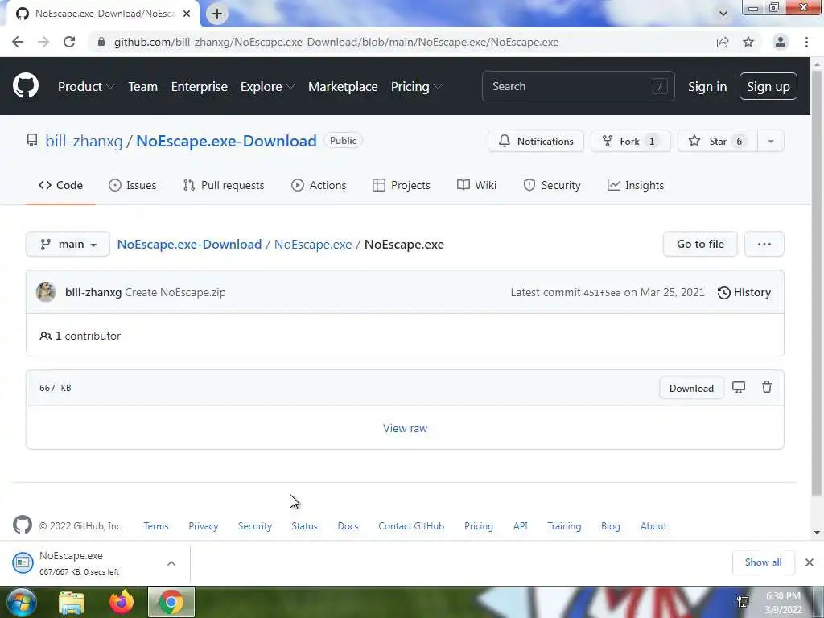Image resolution: width=824 pixels, height=618 pixels.
Task: Open Enterprise in header navigation
Action: [200, 87]
